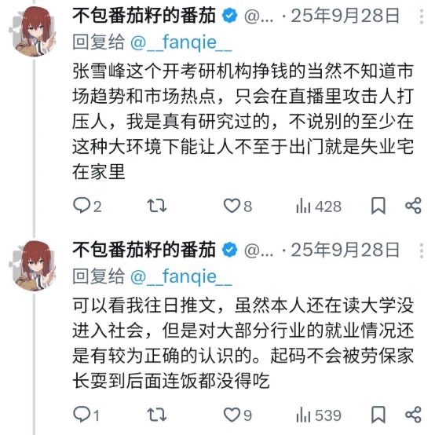Bookmark the first tweet
The width and height of the screenshot is (435, 435).
coord(378,206)
